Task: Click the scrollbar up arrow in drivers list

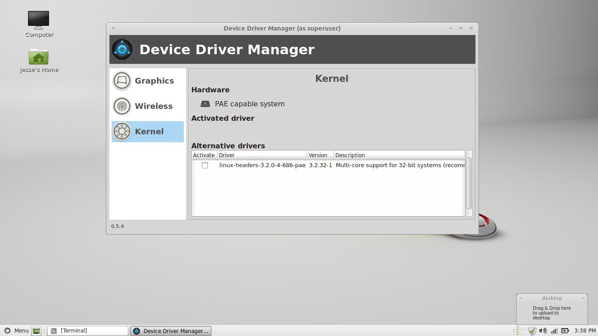Action: [x=469, y=154]
